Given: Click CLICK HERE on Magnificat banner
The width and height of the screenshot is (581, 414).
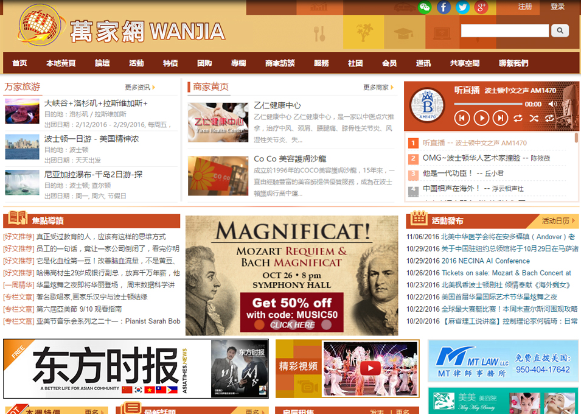Looking at the screenshot, I should point(293,325).
